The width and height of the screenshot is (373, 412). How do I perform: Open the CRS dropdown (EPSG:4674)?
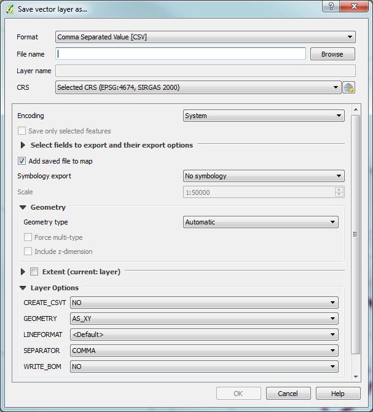point(198,87)
